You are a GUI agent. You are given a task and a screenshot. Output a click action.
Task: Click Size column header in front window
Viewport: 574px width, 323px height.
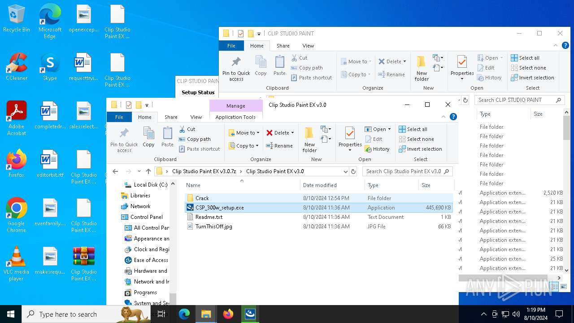tap(436, 185)
